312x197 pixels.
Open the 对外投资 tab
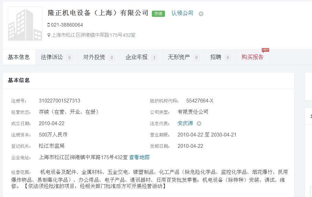tap(94, 57)
